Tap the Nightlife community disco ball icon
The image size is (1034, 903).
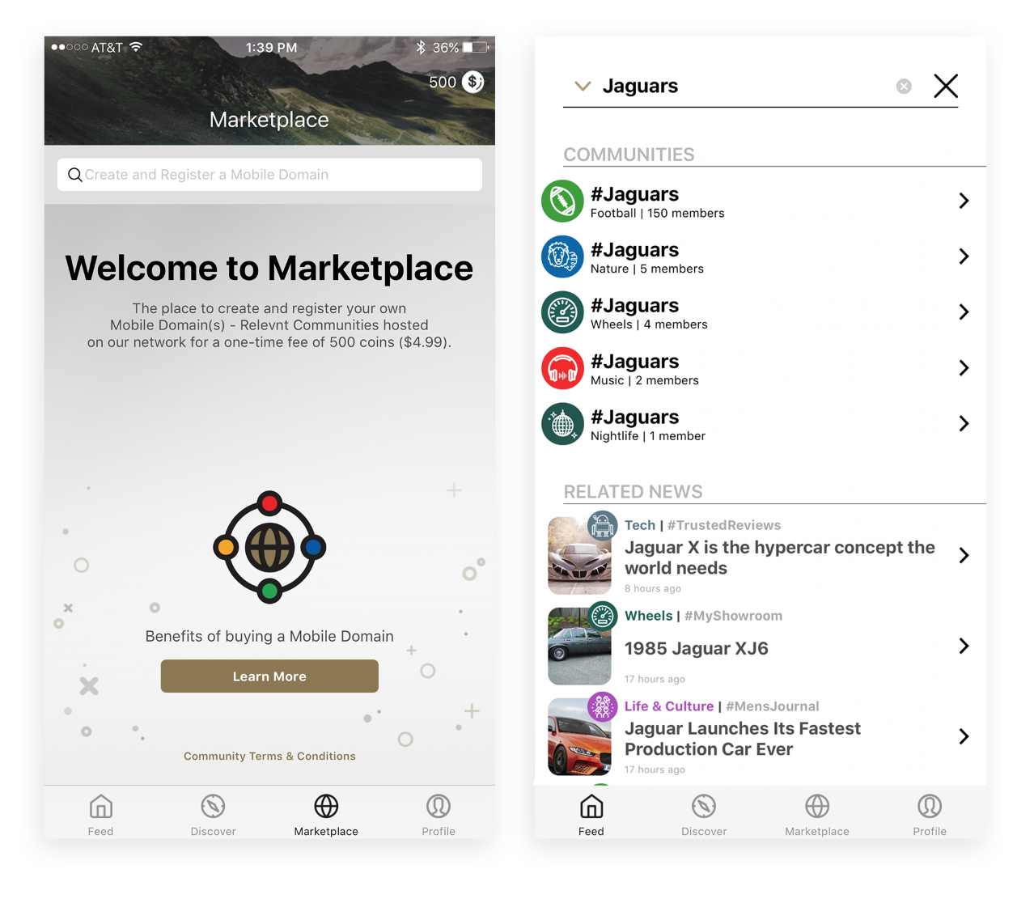point(562,424)
